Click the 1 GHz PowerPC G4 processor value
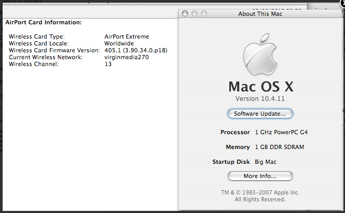 (x=281, y=132)
